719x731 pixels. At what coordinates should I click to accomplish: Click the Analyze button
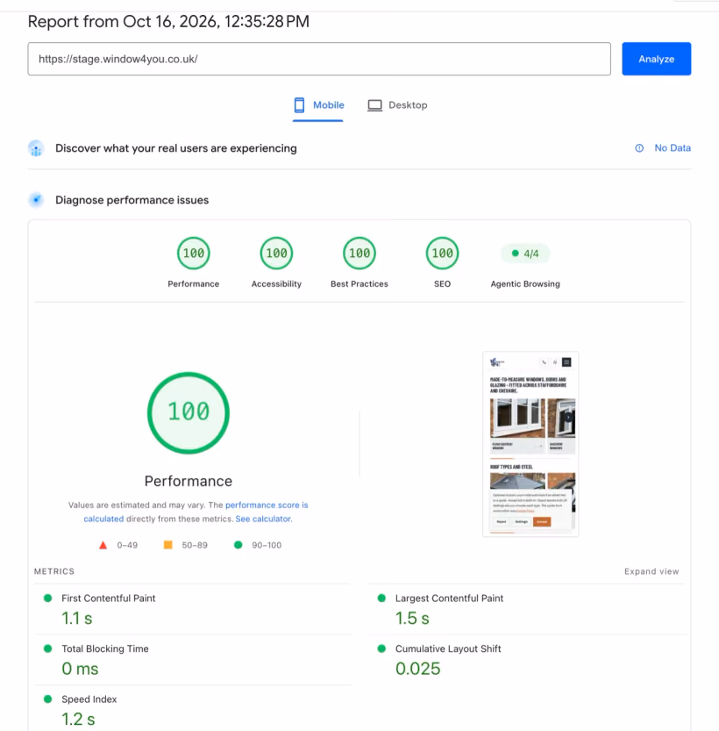656,59
